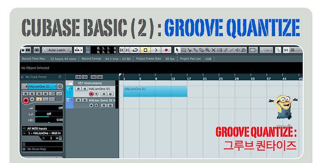321x163 pixels.
Task: Click the Snap to Zero Crossing icon
Action: coord(278,50)
